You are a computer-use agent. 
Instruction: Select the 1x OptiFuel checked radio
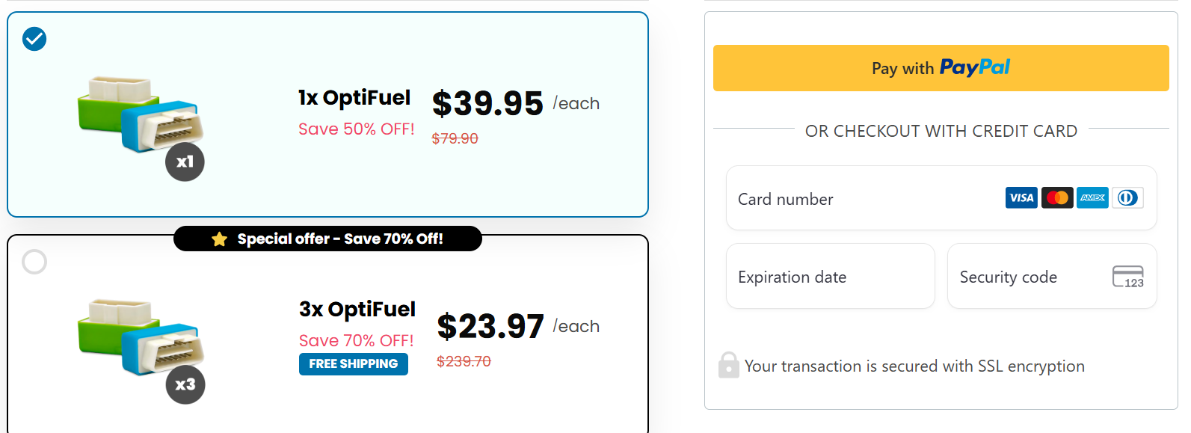click(34, 38)
